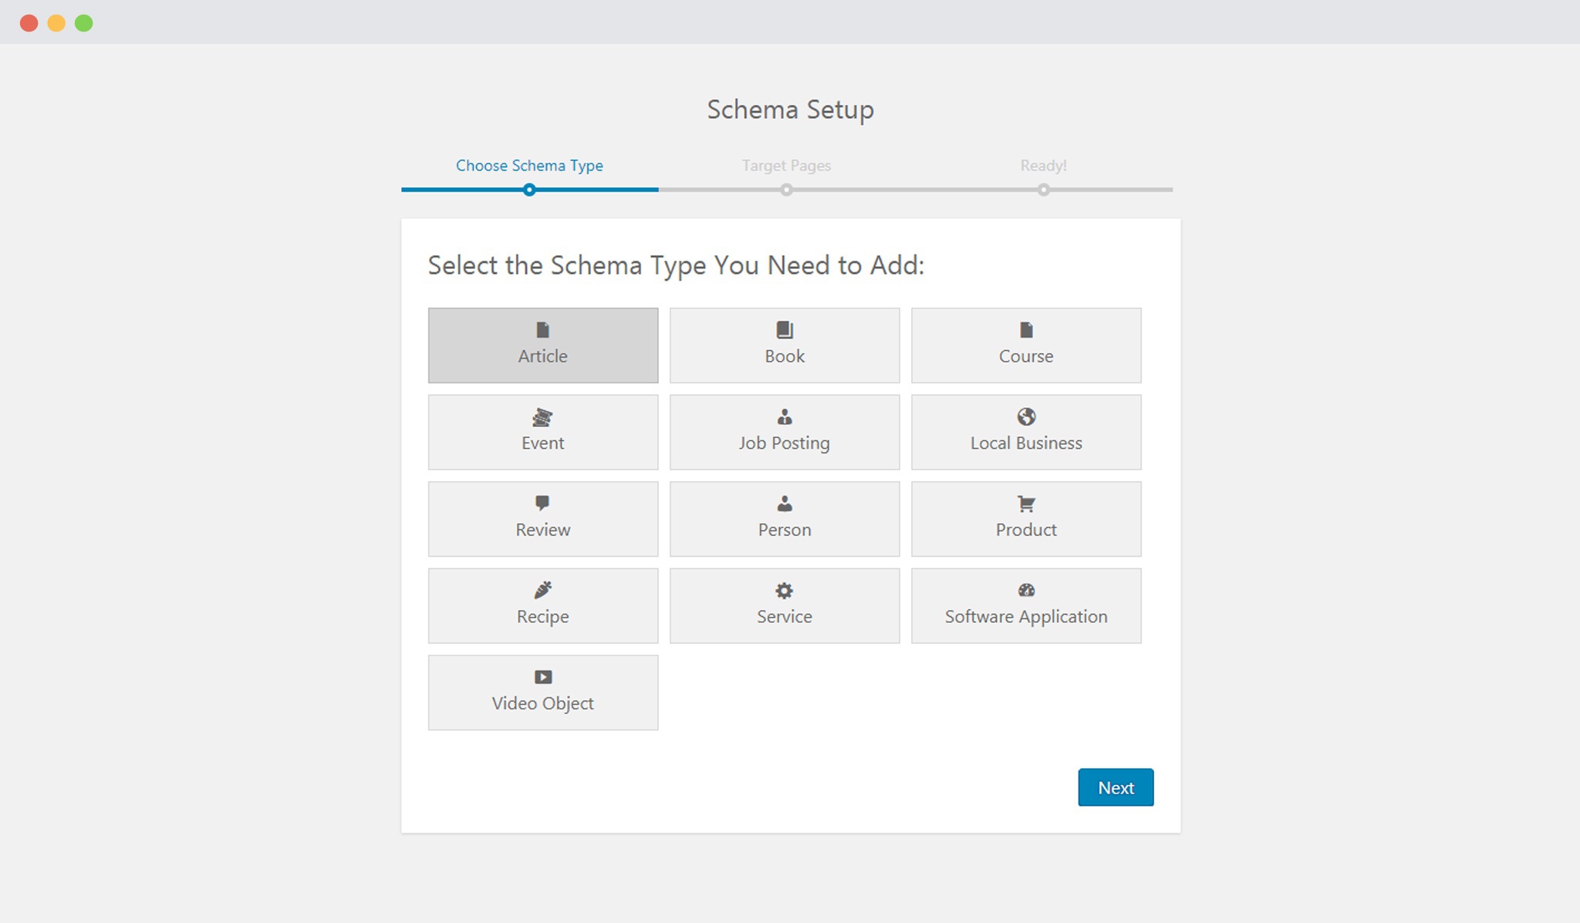The image size is (1580, 923).
Task: Jump to the Ready! step label
Action: (x=1043, y=166)
